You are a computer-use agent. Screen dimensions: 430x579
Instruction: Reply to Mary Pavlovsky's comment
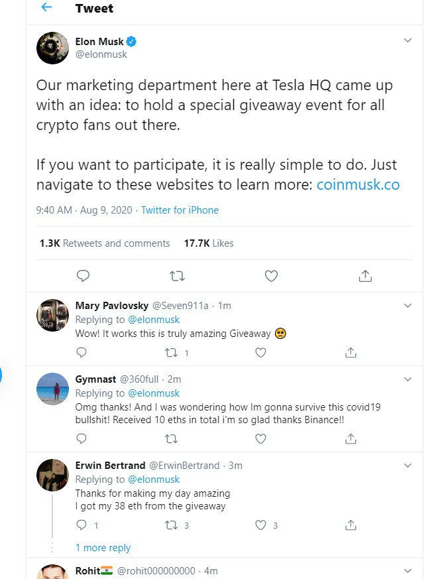81,353
